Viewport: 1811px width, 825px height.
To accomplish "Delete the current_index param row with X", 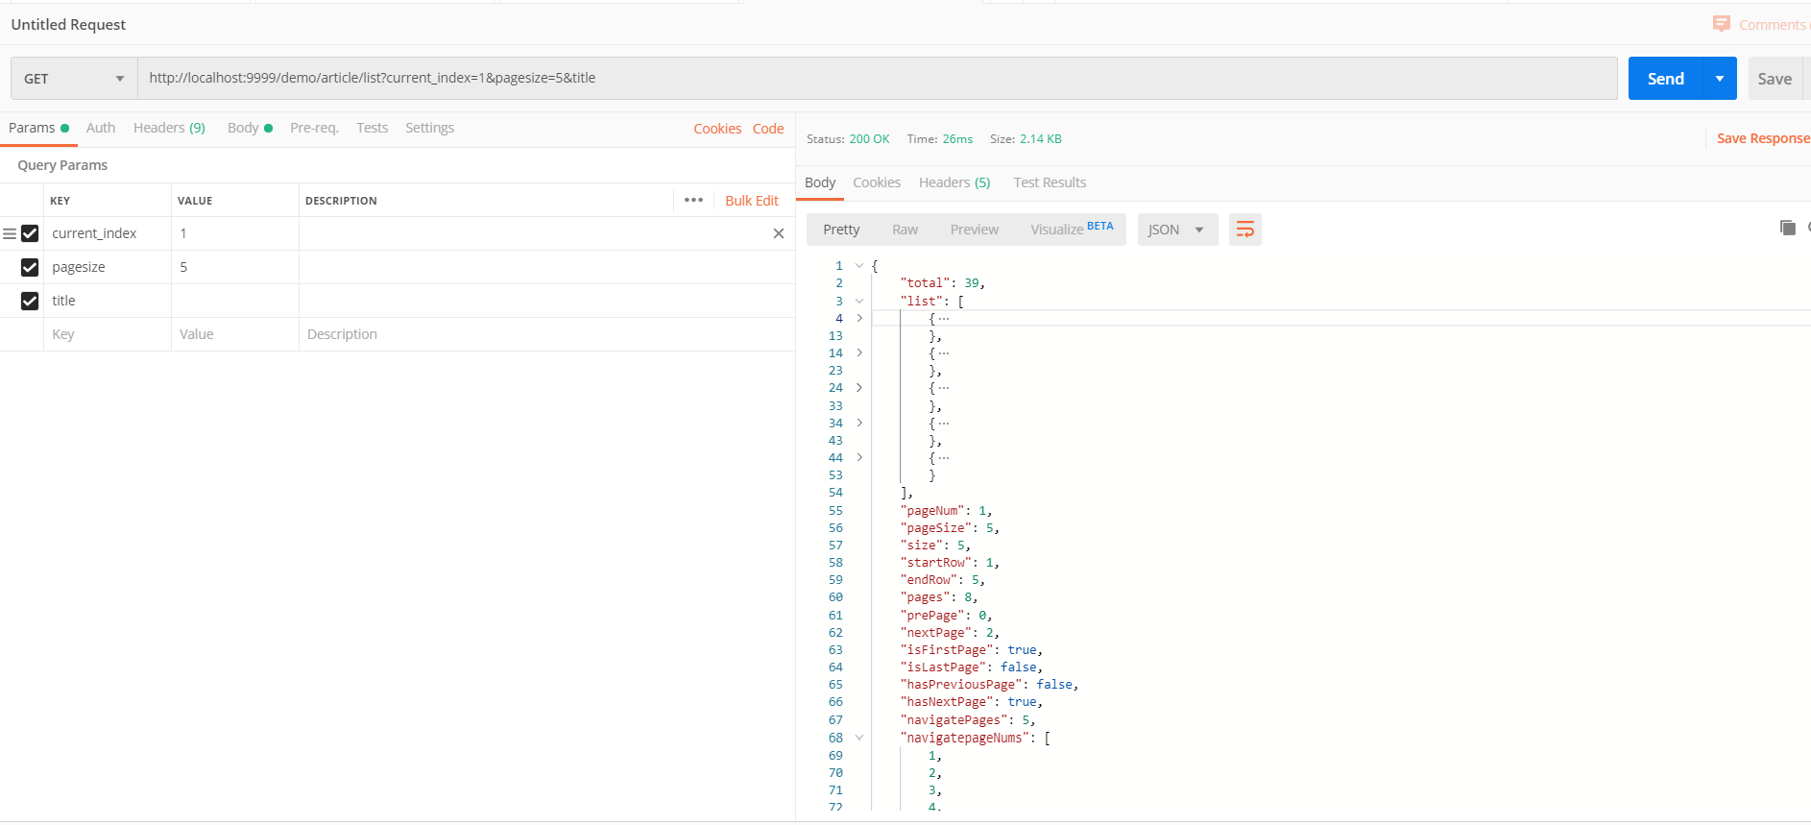I will click(779, 233).
